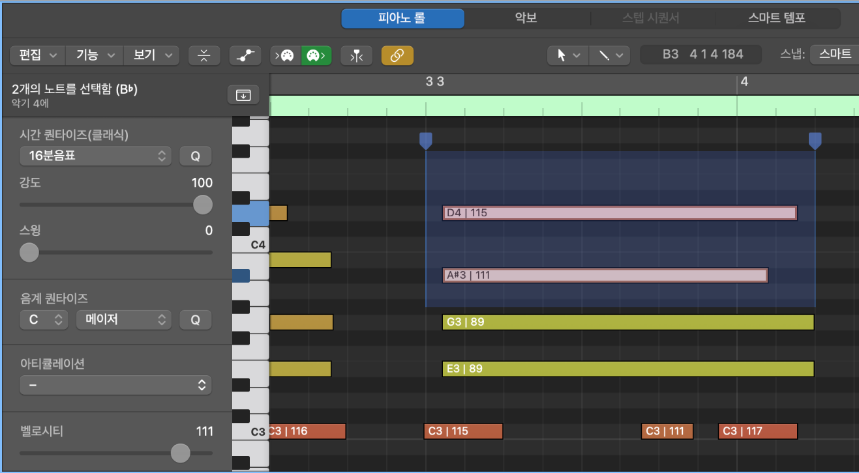Open the C scale root dropdown
Screen dimensions: 859x473
tap(44, 320)
